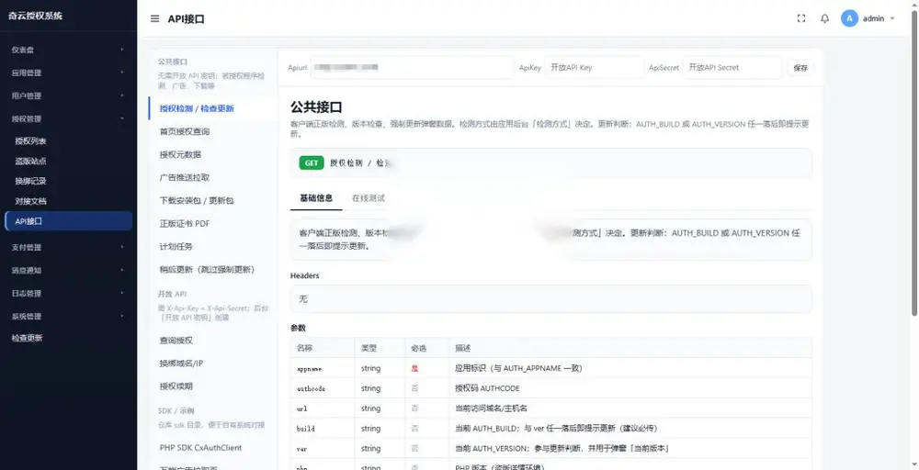This screenshot has height=470, width=919.
Task: Click the green GET method badge
Action: 312,162
